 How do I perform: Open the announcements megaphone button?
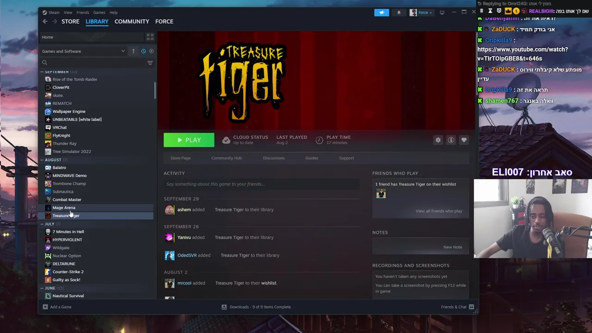click(x=382, y=12)
